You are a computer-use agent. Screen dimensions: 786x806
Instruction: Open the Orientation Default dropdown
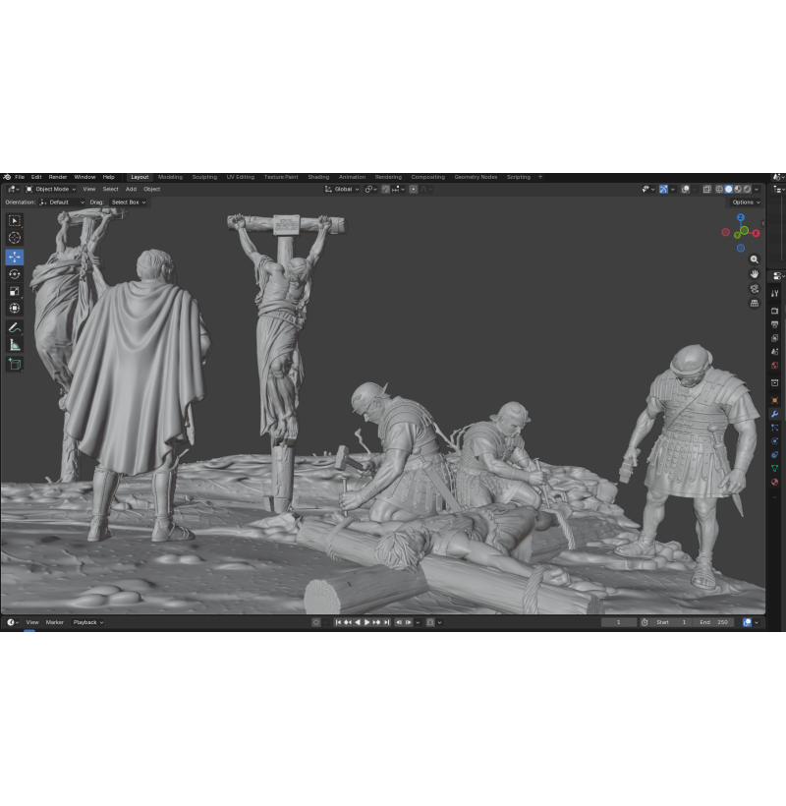click(62, 202)
